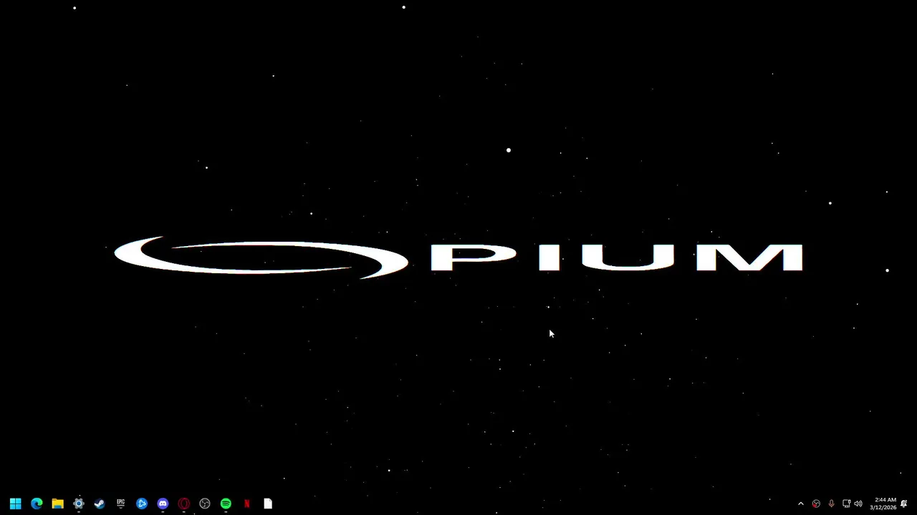Launch Microsoft Edge from the taskbar

point(37,504)
